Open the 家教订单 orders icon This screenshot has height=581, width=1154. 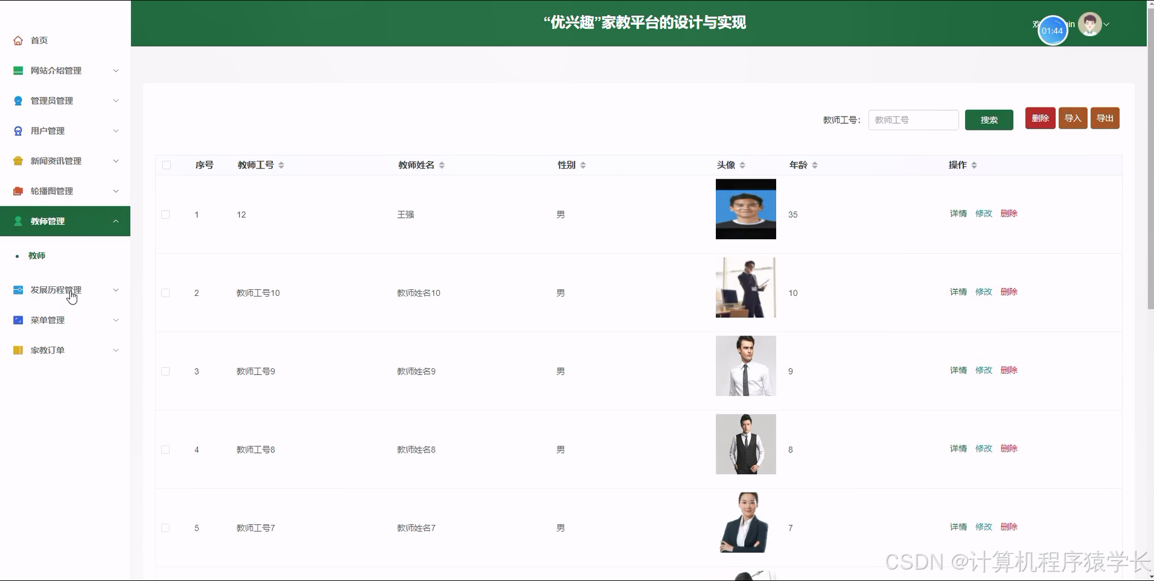[18, 350]
